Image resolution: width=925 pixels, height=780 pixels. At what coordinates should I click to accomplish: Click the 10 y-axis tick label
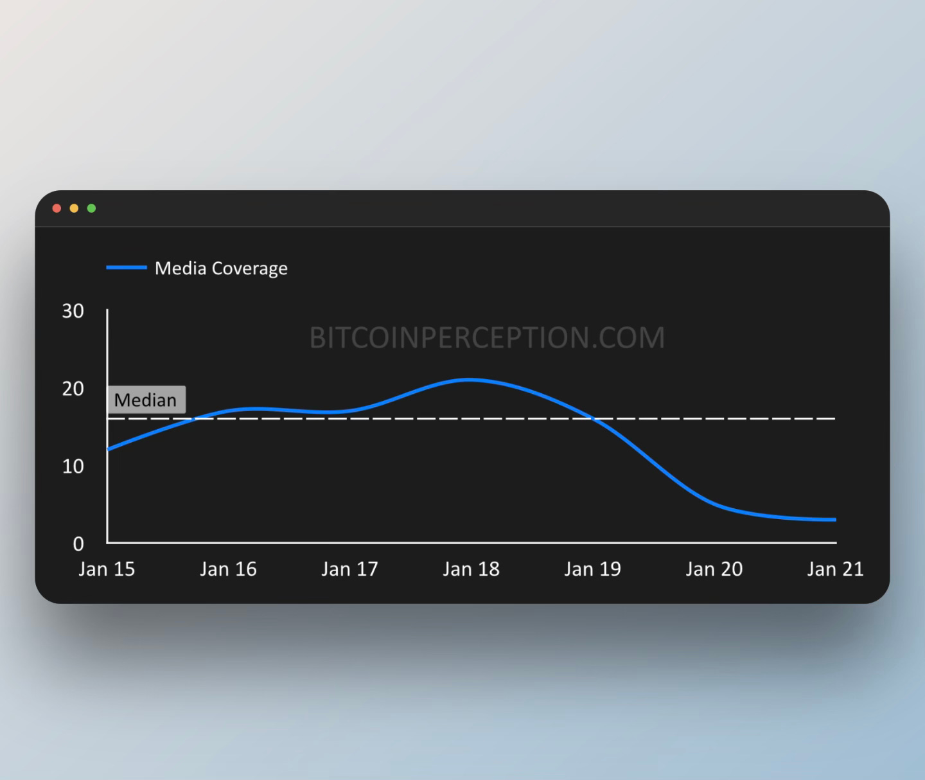point(73,466)
